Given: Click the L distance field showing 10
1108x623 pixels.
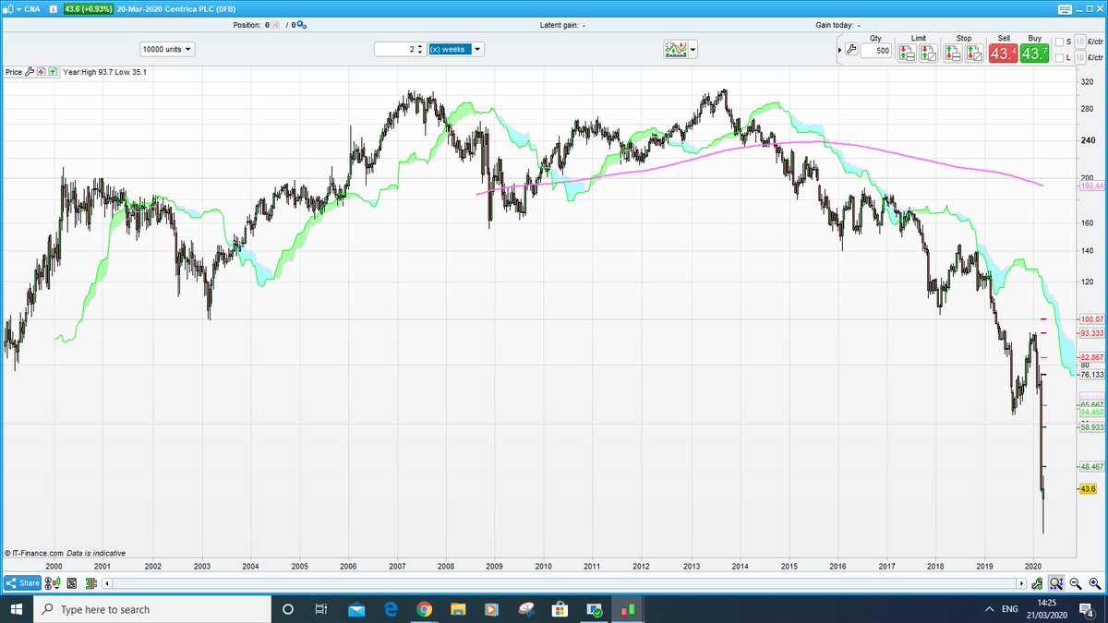Looking at the screenshot, I should pyautogui.click(x=1080, y=57).
